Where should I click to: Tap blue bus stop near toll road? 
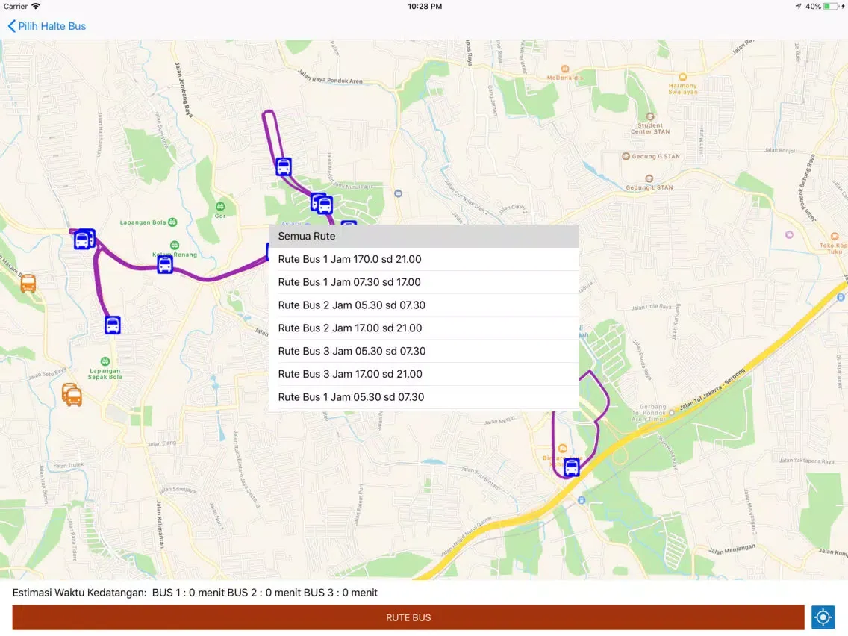click(572, 467)
